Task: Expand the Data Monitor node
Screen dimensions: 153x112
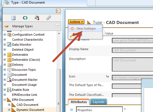Action: click(x=4, y=45)
